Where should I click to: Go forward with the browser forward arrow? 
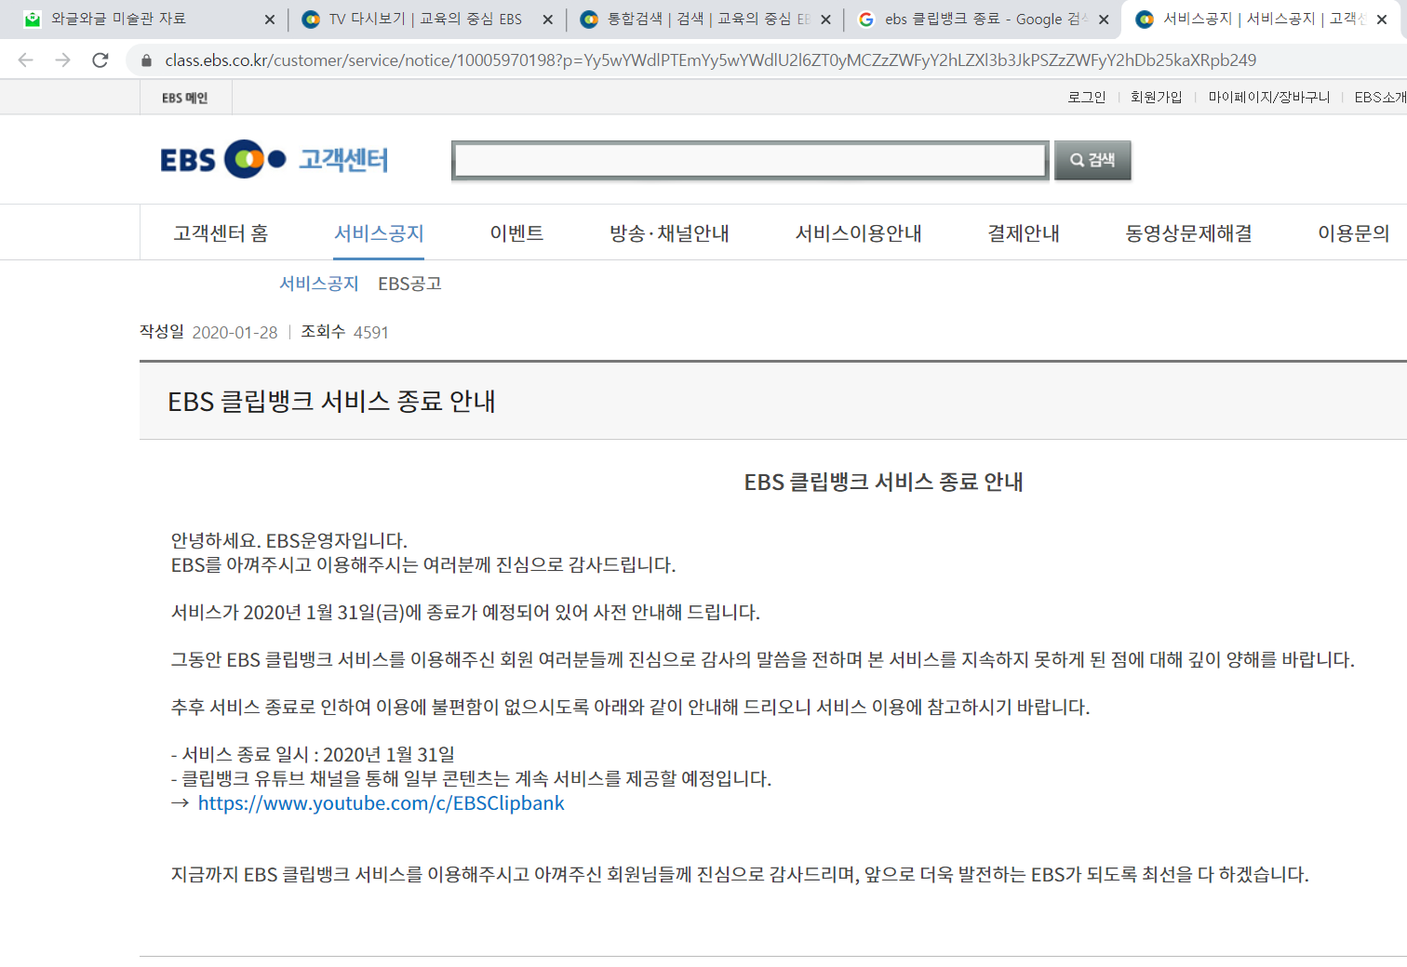[x=62, y=60]
